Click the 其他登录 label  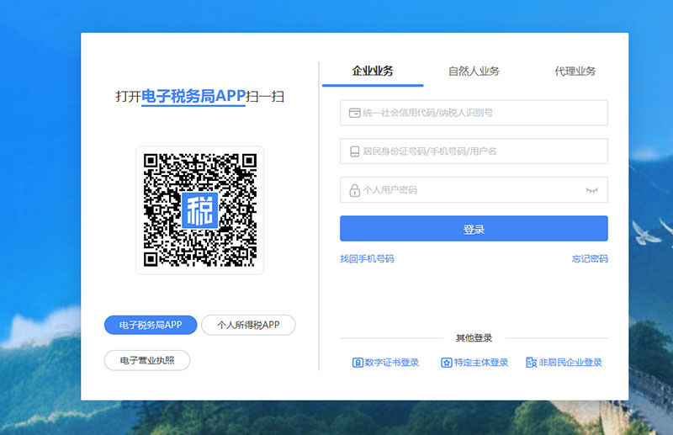tap(474, 338)
